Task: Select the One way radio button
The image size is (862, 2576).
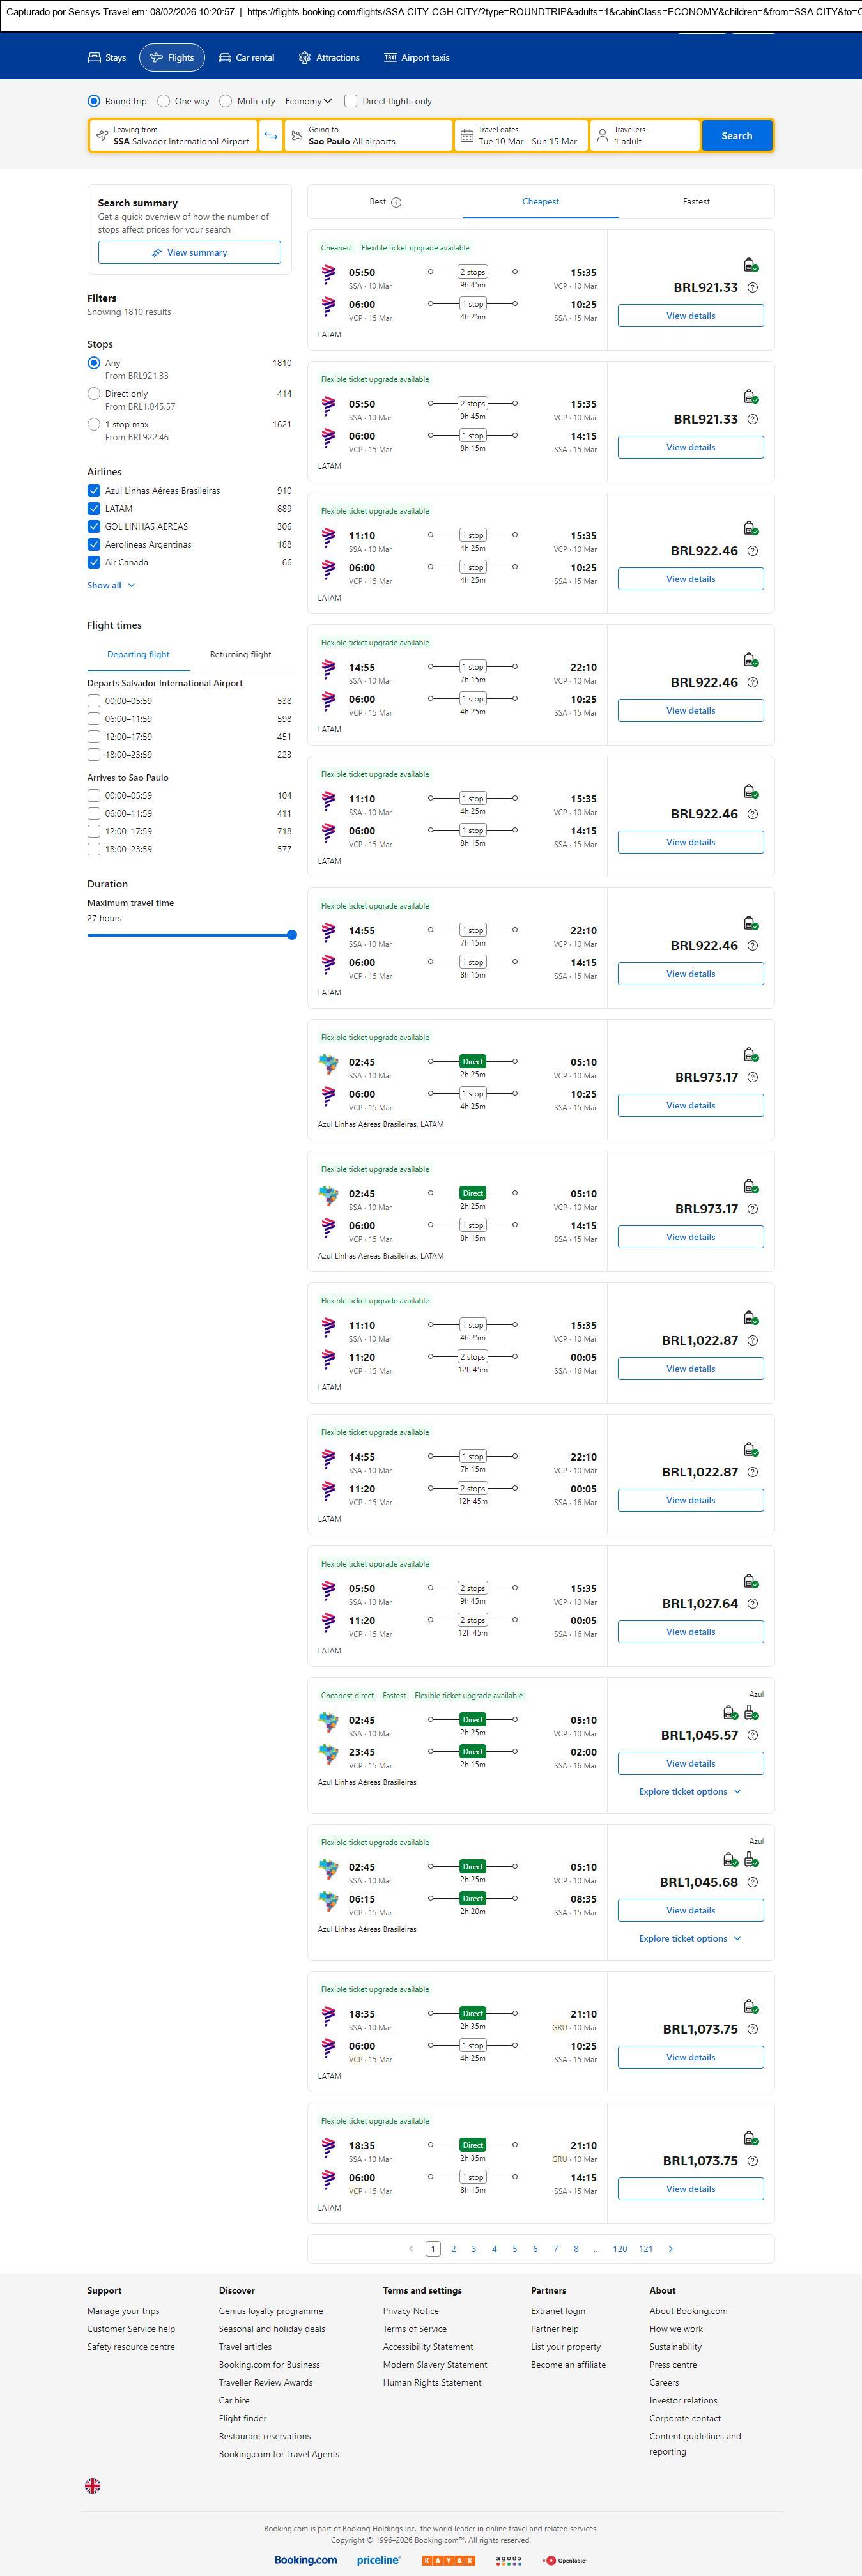Action: 164,101
